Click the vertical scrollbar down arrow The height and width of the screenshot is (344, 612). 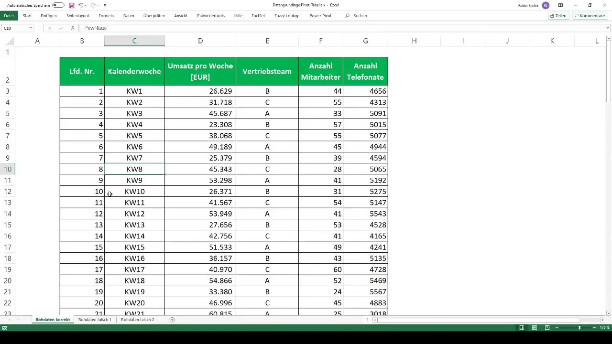pos(609,312)
